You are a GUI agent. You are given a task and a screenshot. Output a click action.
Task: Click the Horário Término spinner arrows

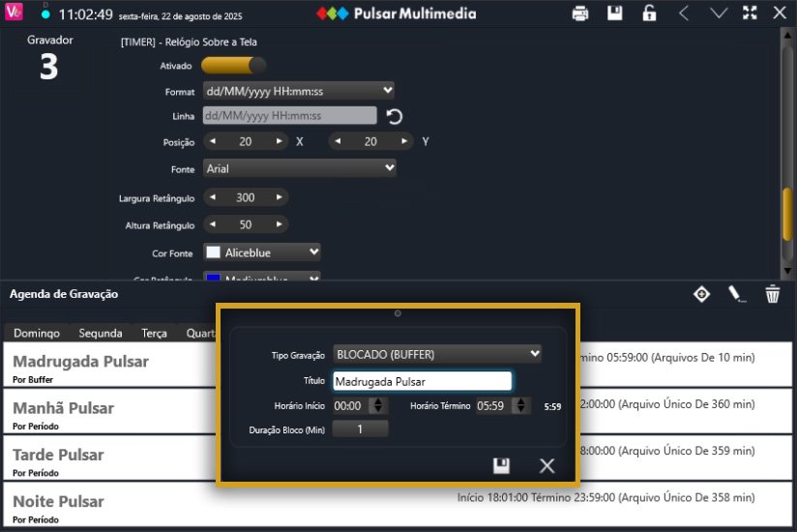[521, 405]
